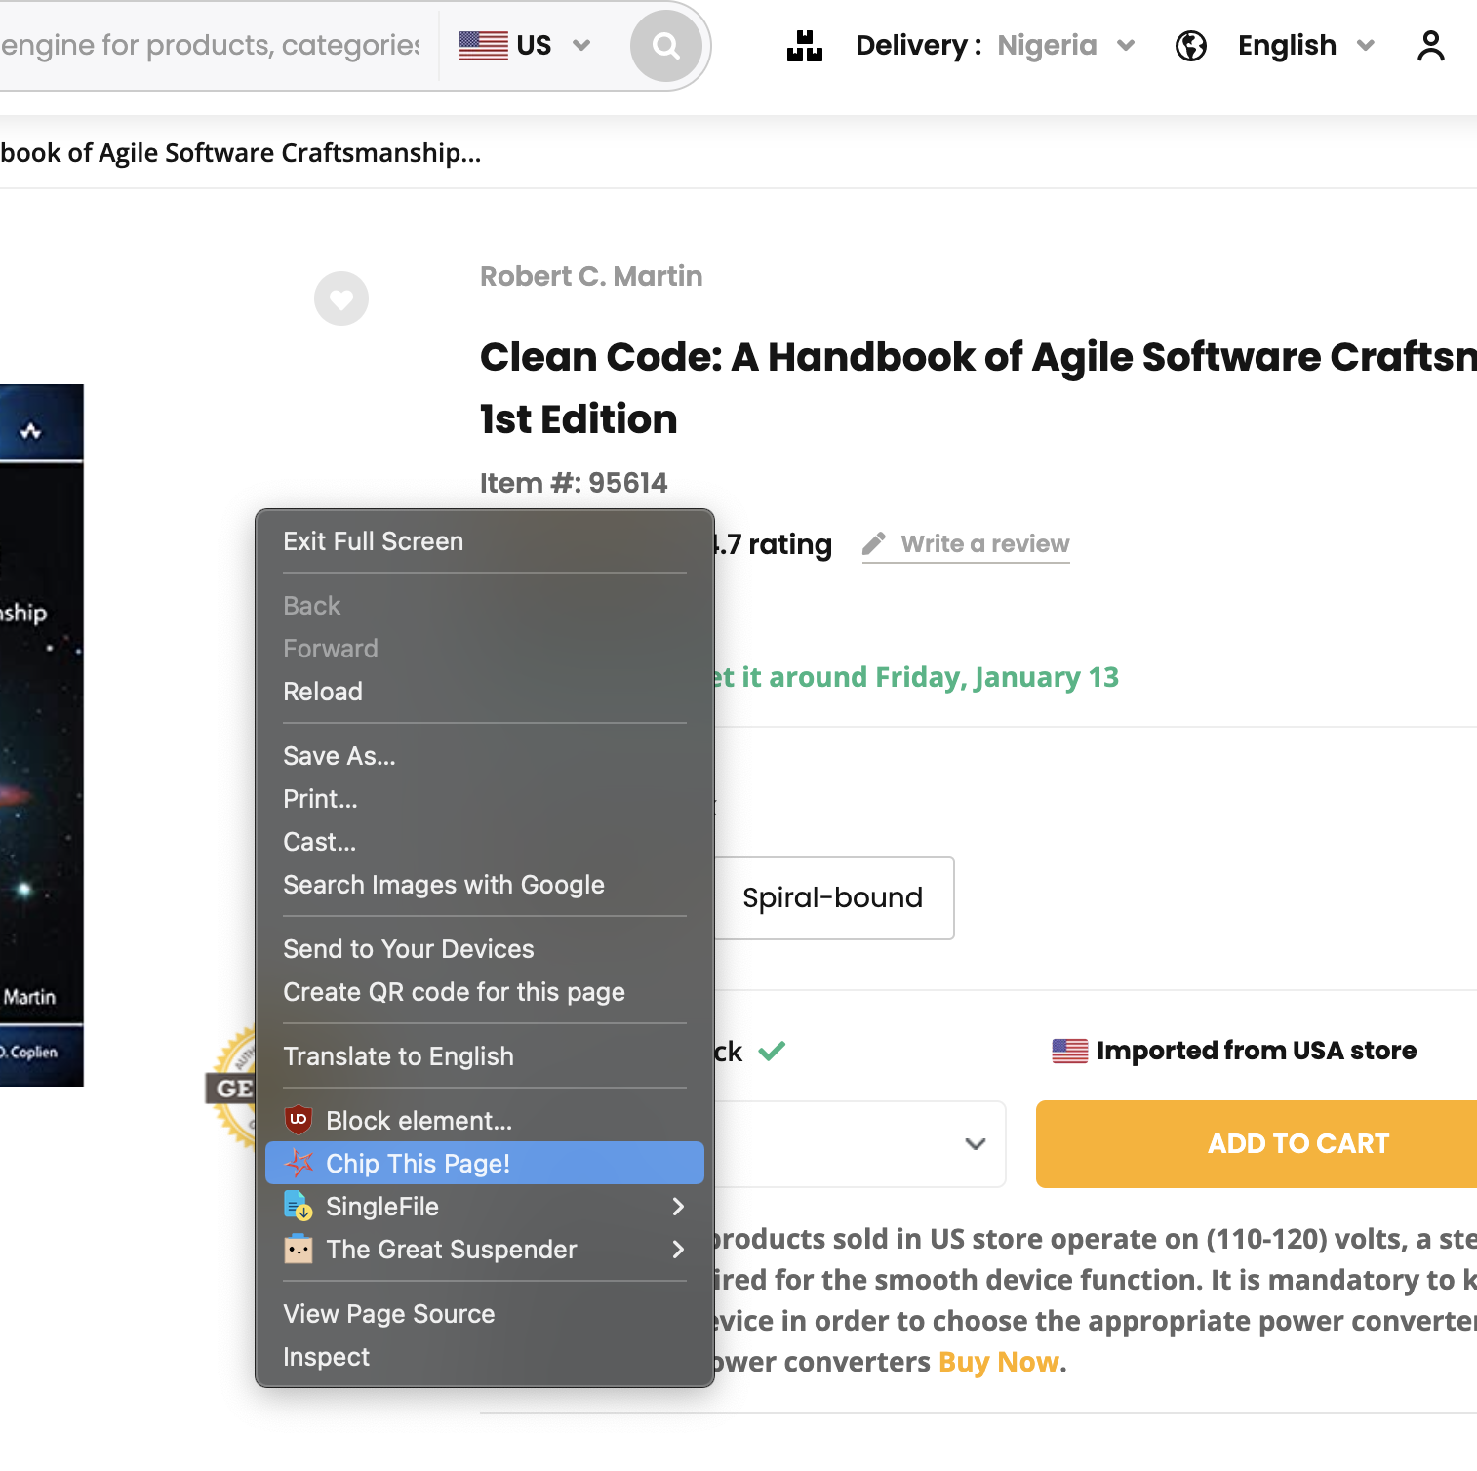The image size is (1477, 1471).
Task: Click the US flag icon
Action: click(480, 43)
